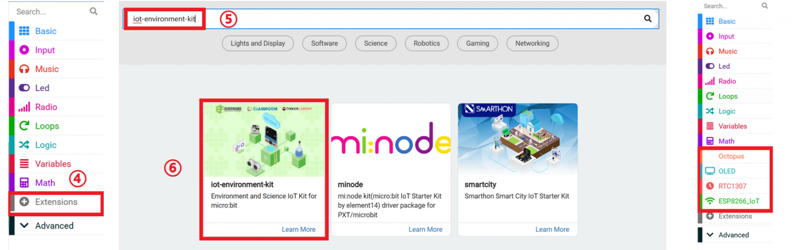Image resolution: width=792 pixels, height=250 pixels.
Task: Open Basic category label in left toolbox
Action: pyautogui.click(x=46, y=31)
